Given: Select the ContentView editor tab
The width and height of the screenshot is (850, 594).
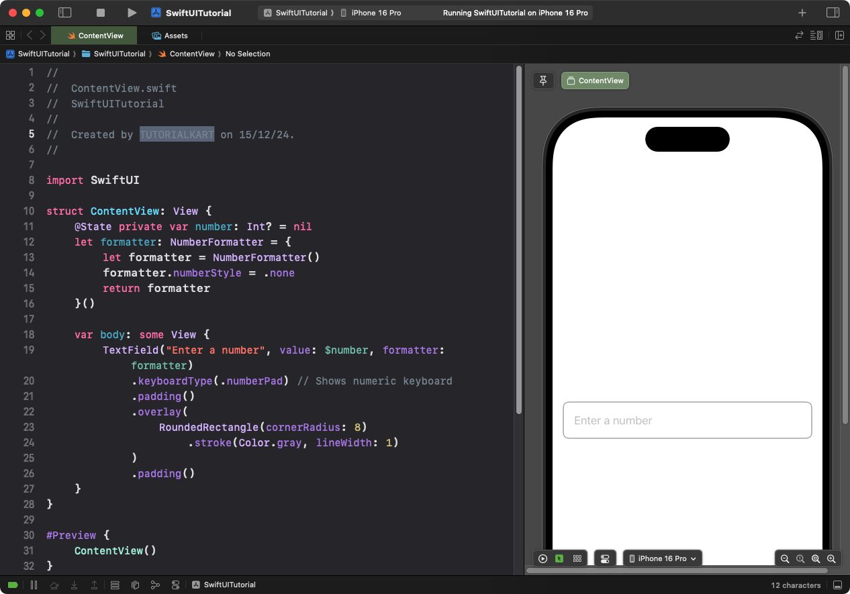Looking at the screenshot, I should click(93, 36).
